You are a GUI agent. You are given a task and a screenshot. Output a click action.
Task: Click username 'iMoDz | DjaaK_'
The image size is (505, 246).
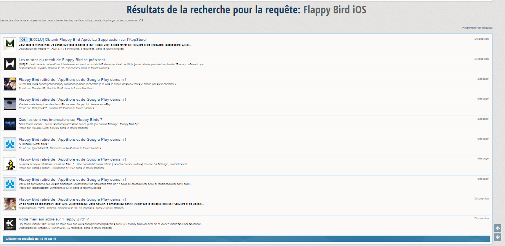[42, 168]
